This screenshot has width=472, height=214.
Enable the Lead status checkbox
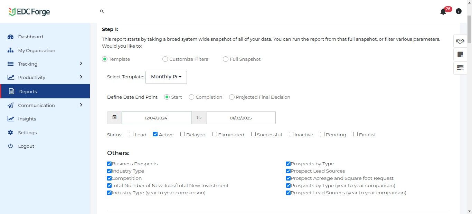pos(131,134)
